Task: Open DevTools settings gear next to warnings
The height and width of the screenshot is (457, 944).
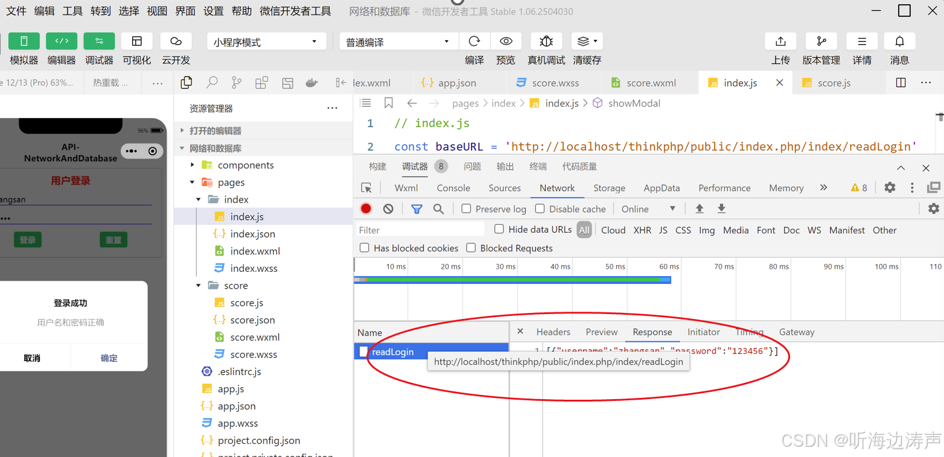Action: (x=890, y=188)
